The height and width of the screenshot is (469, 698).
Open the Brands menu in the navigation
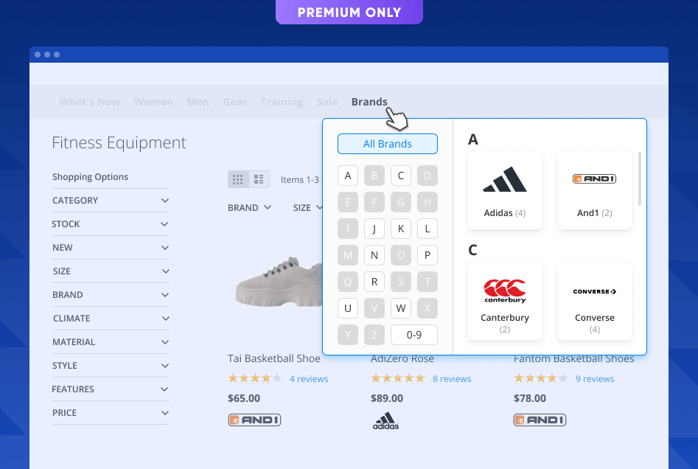coord(369,102)
